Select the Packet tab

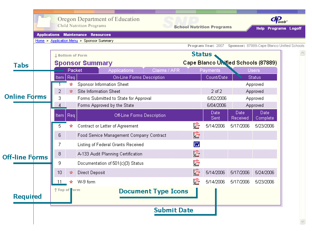tap(76, 70)
